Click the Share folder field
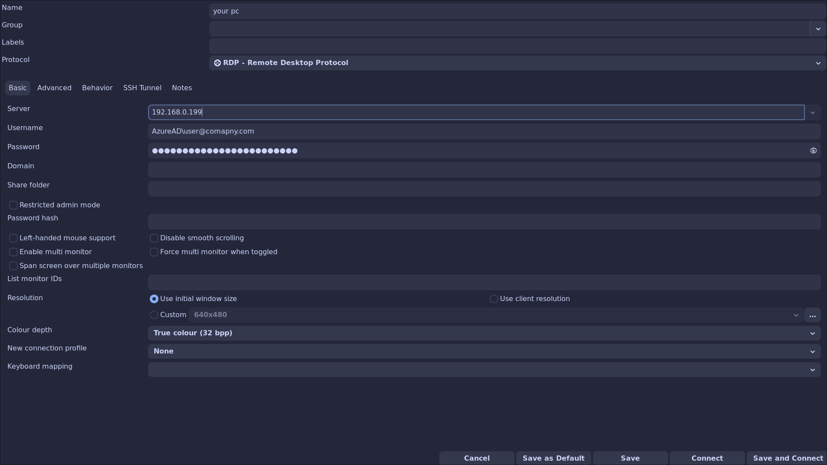 [484, 189]
